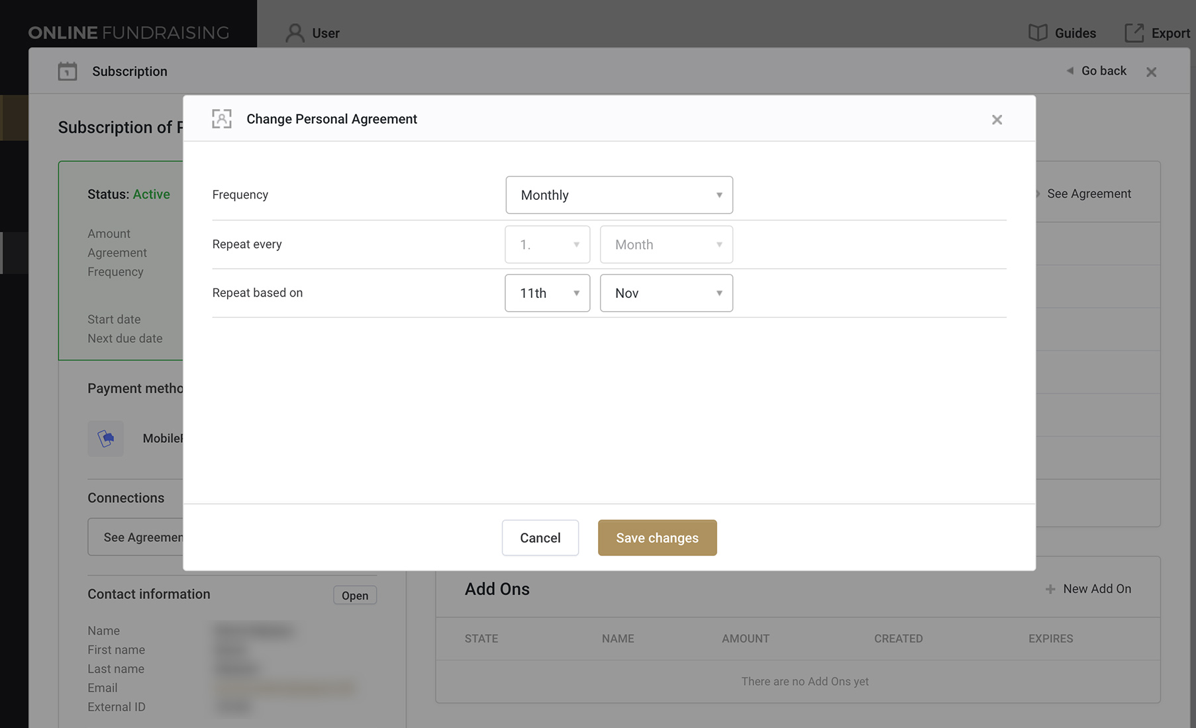This screenshot has height=728, width=1196.
Task: Click the Add Ons heading
Action: pyautogui.click(x=497, y=589)
